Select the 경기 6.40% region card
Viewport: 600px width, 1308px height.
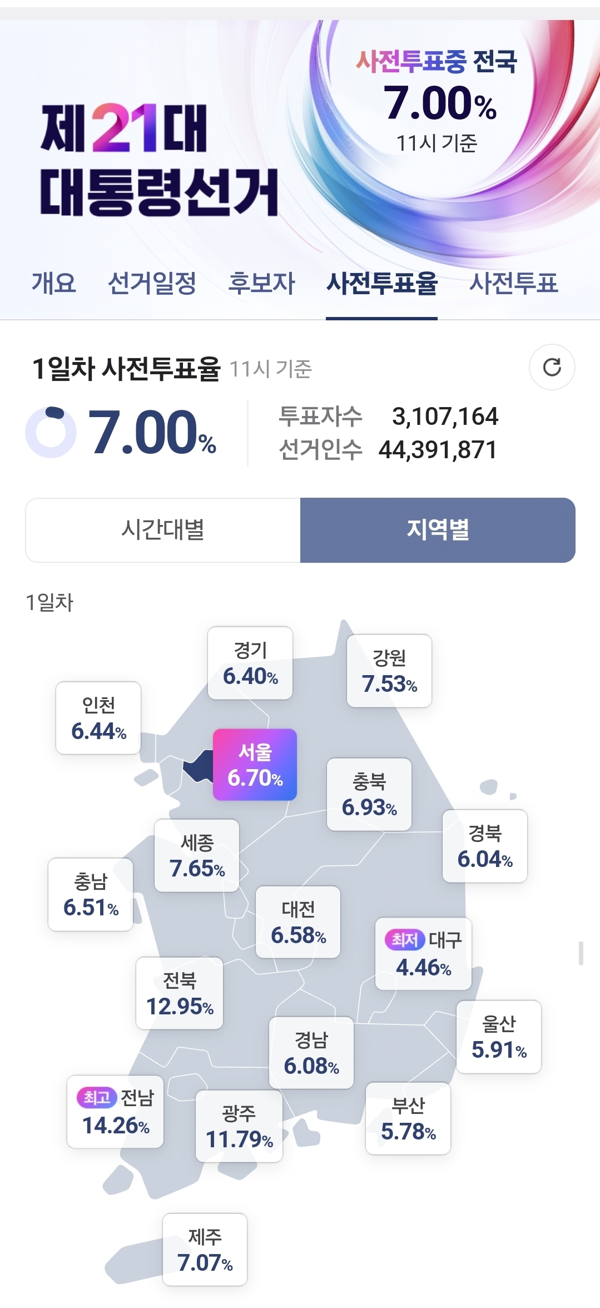[250, 663]
